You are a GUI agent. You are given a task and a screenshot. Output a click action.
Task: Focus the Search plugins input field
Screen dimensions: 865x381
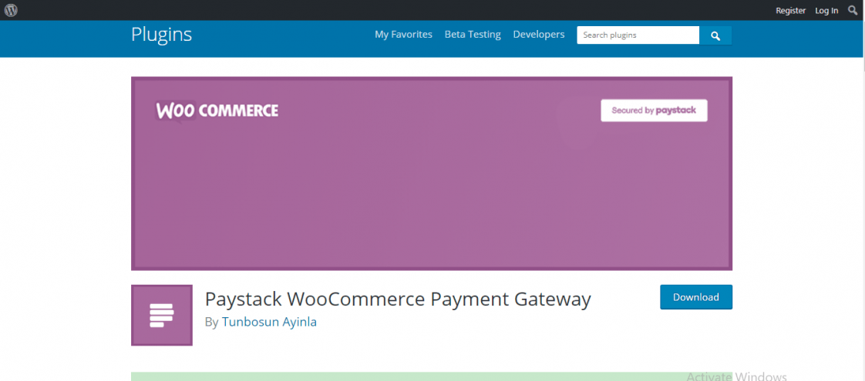click(x=638, y=35)
